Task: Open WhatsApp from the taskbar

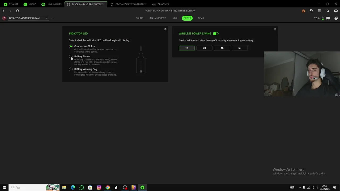Action: coord(82,188)
